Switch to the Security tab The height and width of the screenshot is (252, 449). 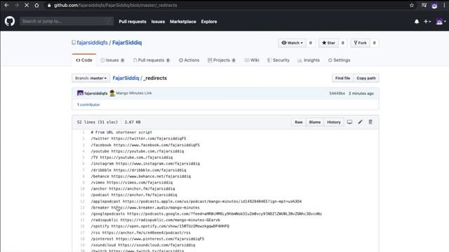tap(279, 60)
